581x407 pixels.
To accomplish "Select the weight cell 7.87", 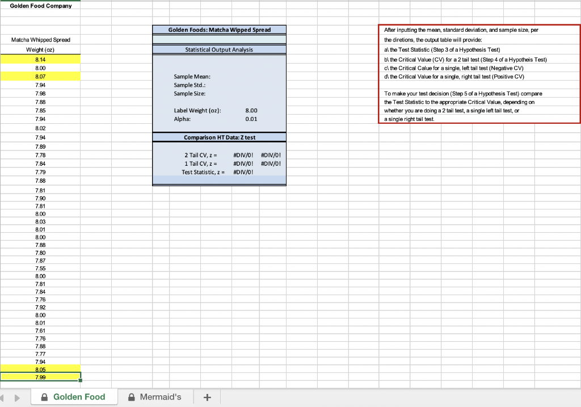I will click(x=40, y=261).
